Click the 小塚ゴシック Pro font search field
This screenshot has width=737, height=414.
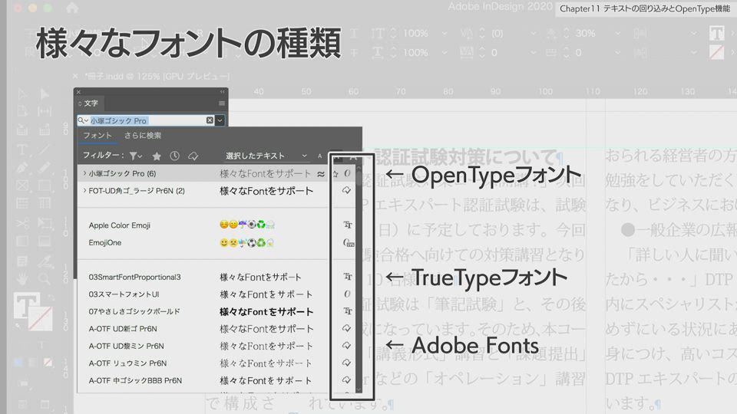point(147,120)
